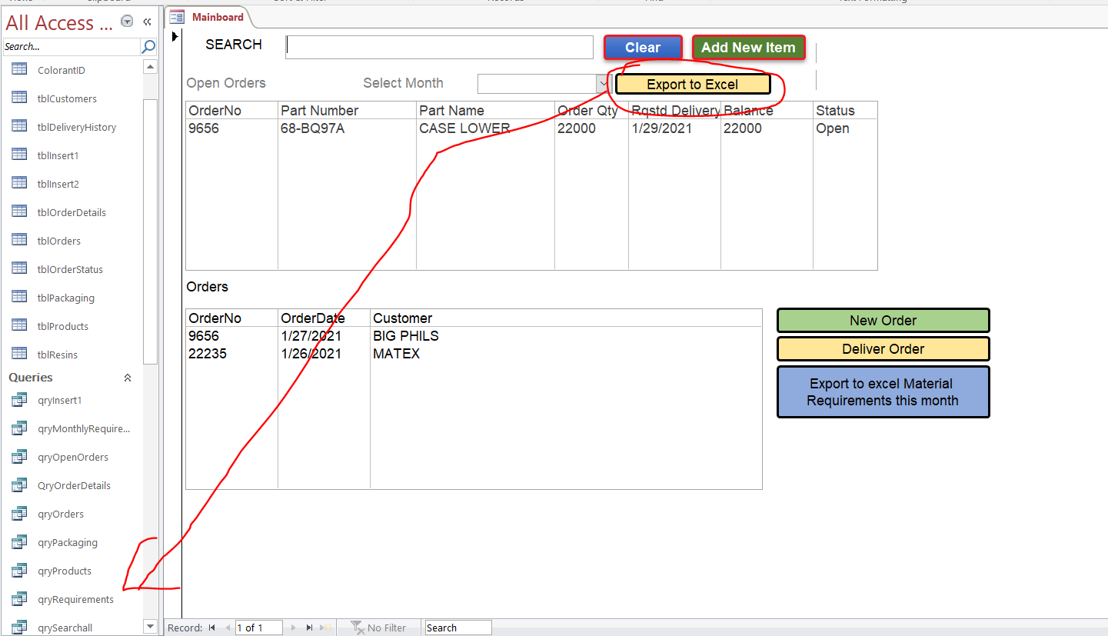The height and width of the screenshot is (636, 1108).
Task: Click the form's record selector arrow
Action: tap(175, 36)
